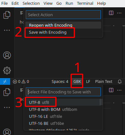Show additional views ellipsis in upper activity bar
Screen dimensions: 125x135
7,30
